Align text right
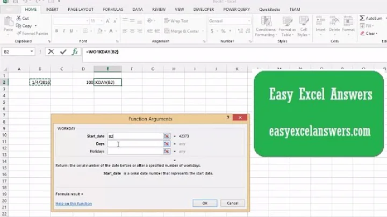This screenshot has width=387, height=217. (140, 31)
